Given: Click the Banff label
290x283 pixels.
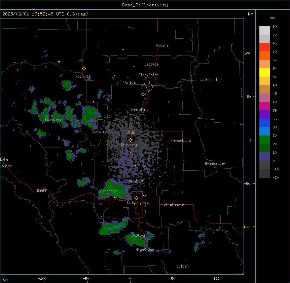Looking at the screenshot, I should [42, 191].
